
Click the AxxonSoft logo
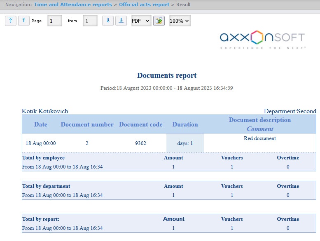[x=262, y=40]
